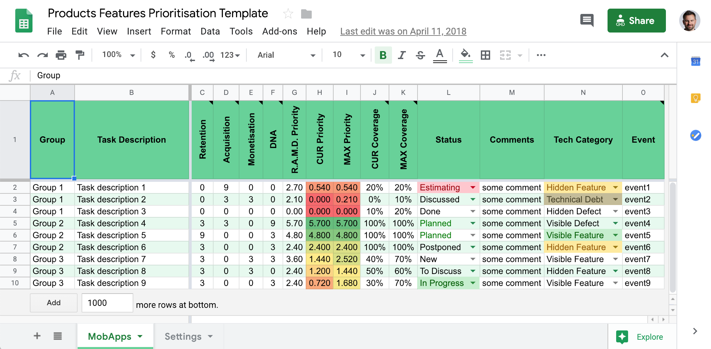Image resolution: width=711 pixels, height=349 pixels.
Task: Open comment history
Action: [x=587, y=20]
